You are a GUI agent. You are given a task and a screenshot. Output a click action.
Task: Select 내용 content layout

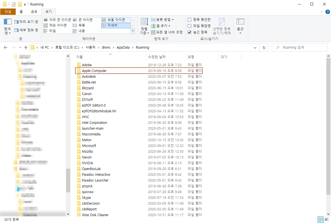79,31
